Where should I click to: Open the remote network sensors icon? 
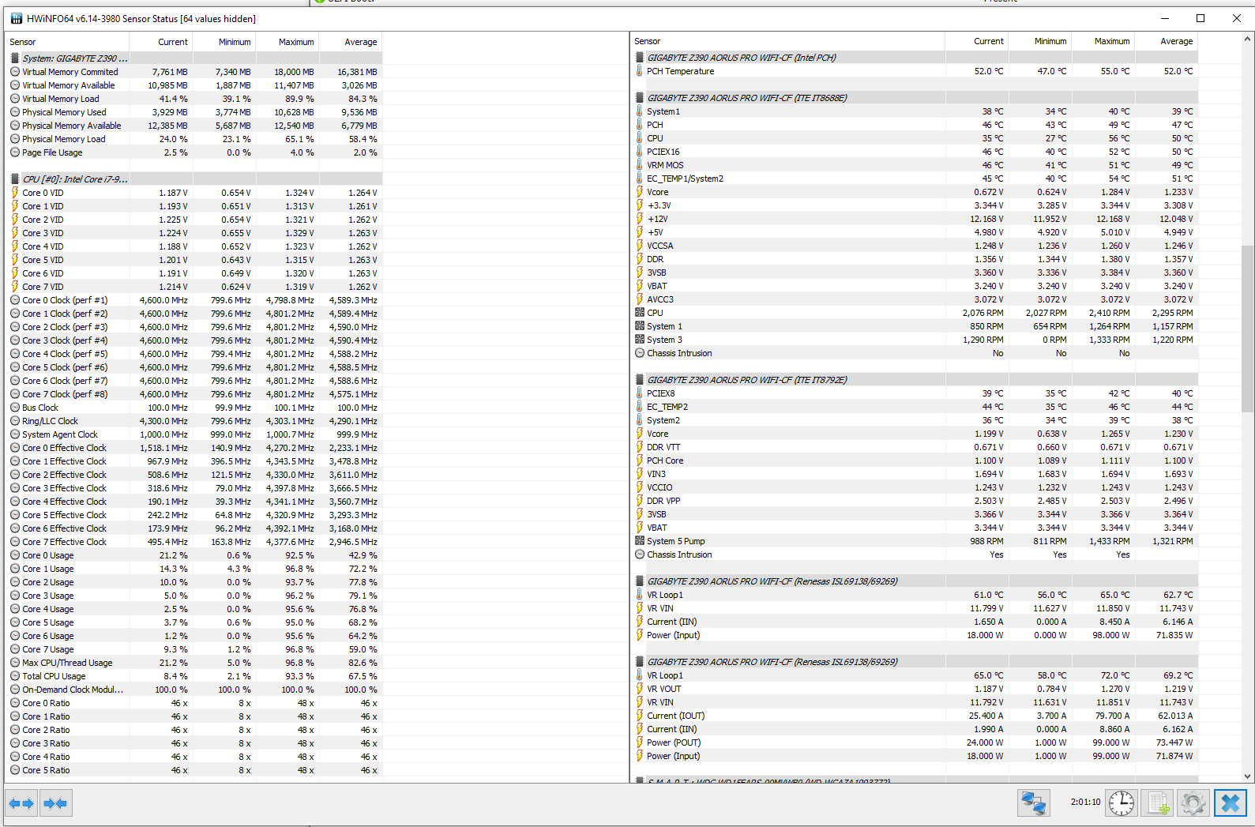tap(1033, 803)
